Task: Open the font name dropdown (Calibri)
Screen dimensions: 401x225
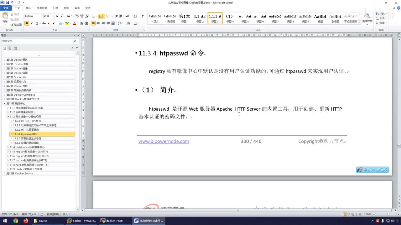Action: [42, 16]
